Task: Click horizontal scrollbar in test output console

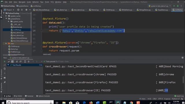Action: point(66,94)
